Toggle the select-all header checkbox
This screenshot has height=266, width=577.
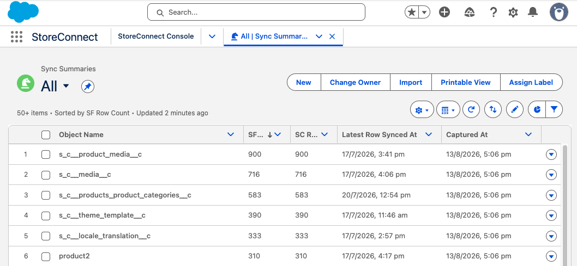(x=46, y=135)
